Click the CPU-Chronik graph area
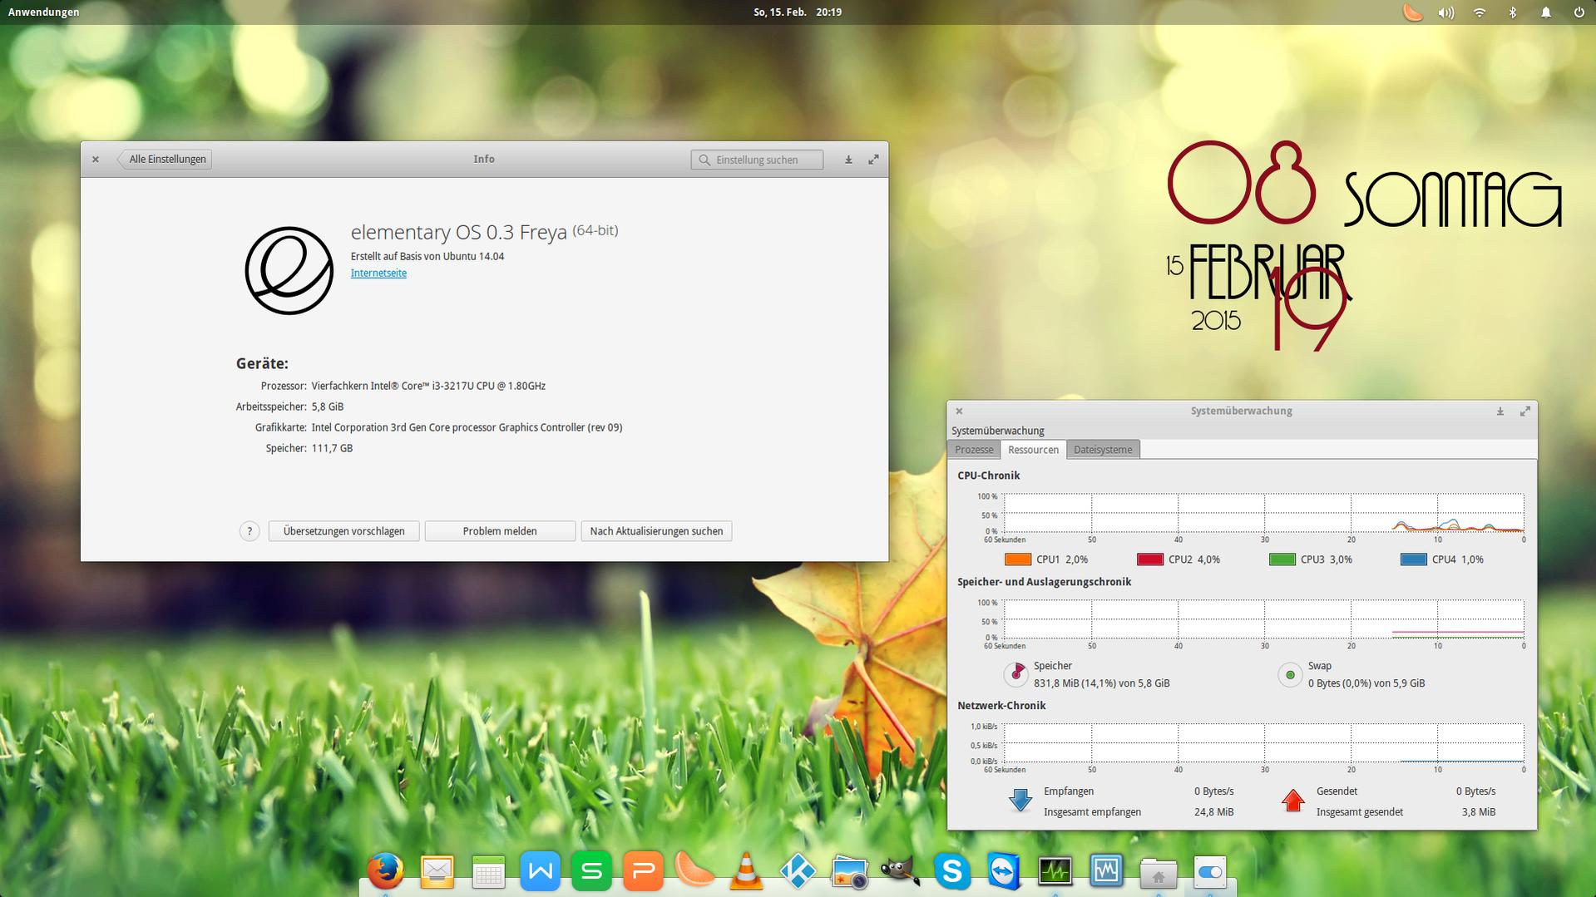The image size is (1596, 897). [1264, 513]
